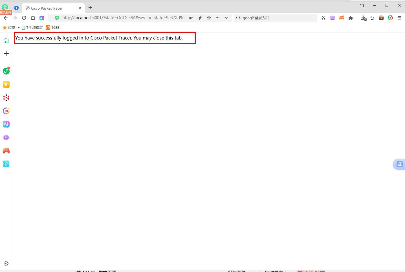Open the blue AI square sidebar icon
The image size is (405, 272).
tap(6, 124)
